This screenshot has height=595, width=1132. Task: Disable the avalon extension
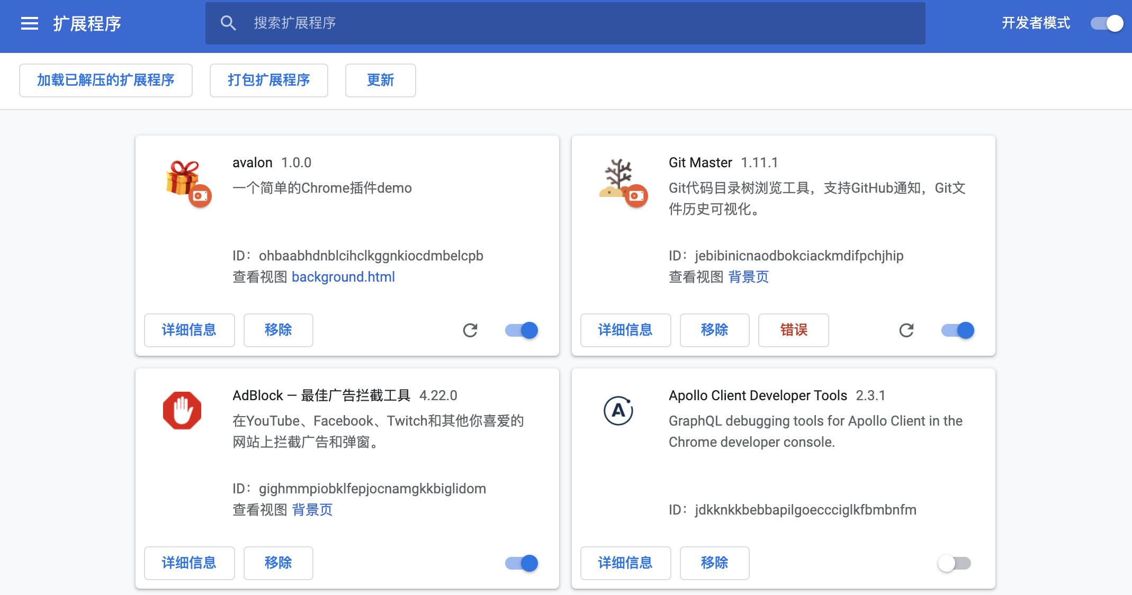pos(522,330)
